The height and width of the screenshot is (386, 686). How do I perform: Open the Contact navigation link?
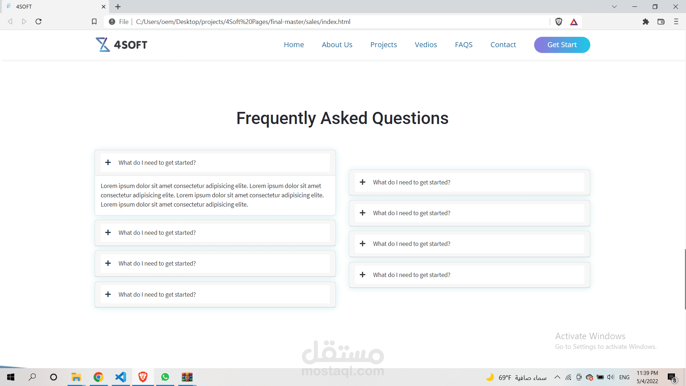click(x=503, y=45)
